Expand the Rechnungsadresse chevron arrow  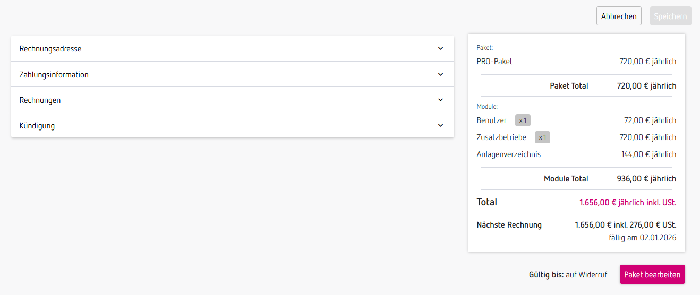click(x=440, y=48)
